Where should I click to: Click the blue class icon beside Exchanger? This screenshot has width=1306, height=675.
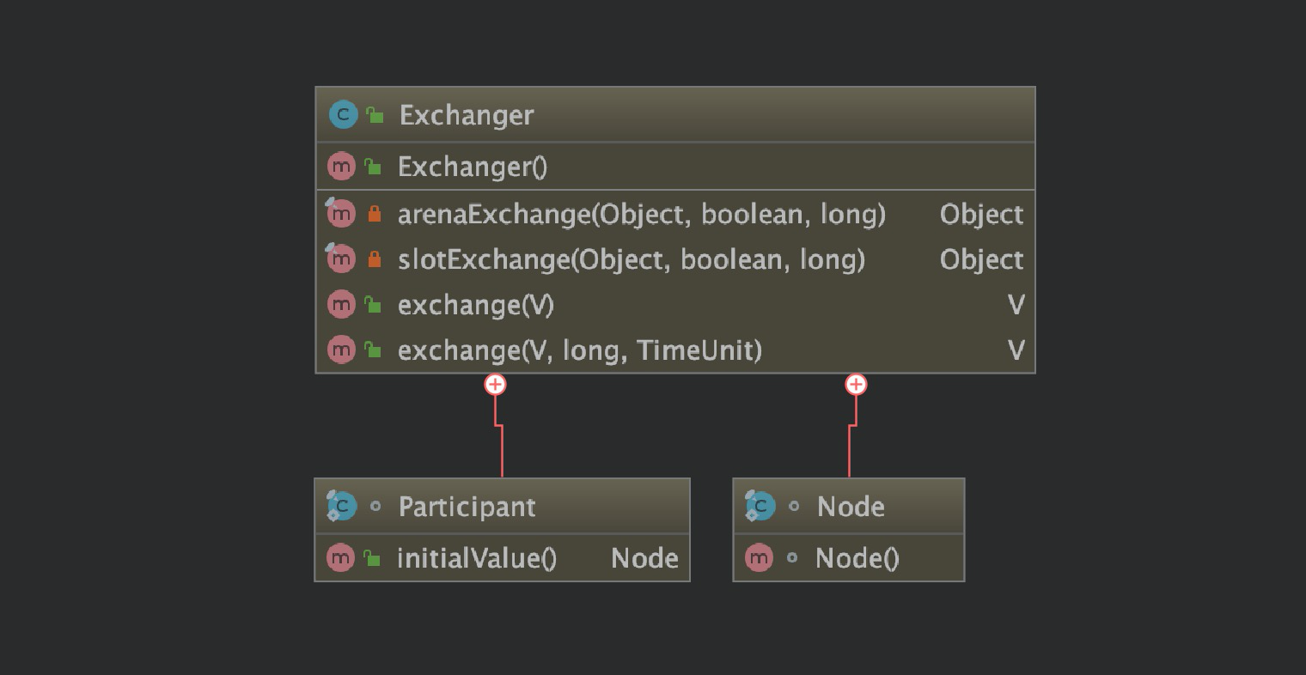coord(343,114)
